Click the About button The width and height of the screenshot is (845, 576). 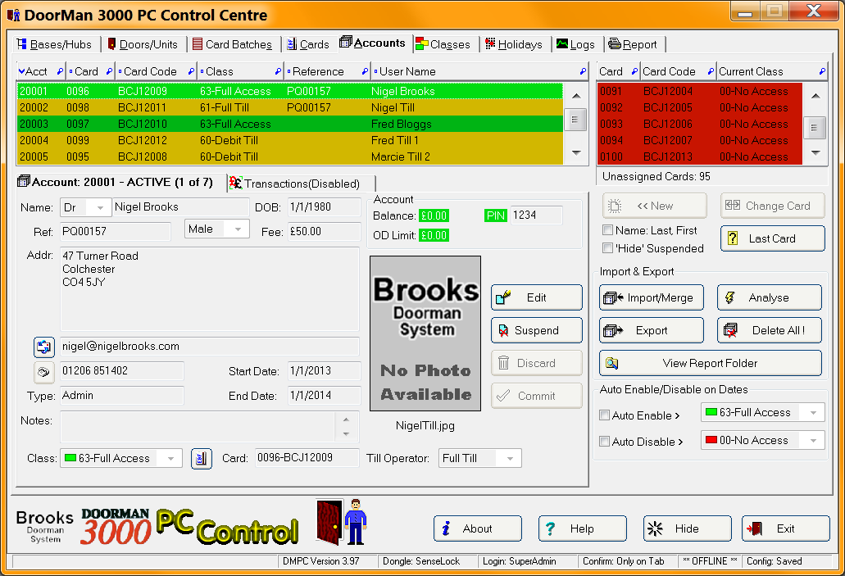tap(478, 528)
